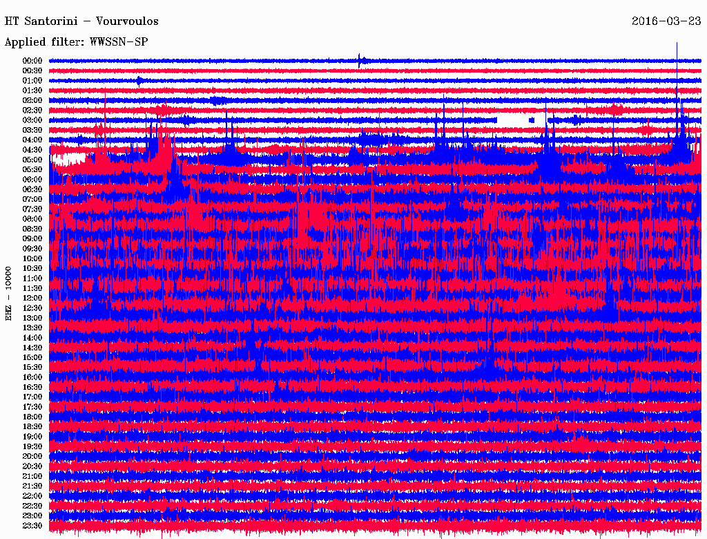The width and height of the screenshot is (707, 539).
Task: Select the 03:00 time label
Action: [32, 120]
